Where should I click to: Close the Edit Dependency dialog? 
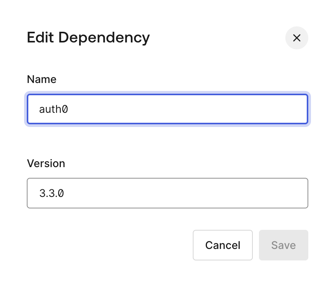pos(297,38)
